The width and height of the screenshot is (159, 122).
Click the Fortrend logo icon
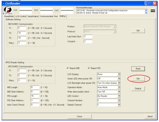tap(8, 10)
